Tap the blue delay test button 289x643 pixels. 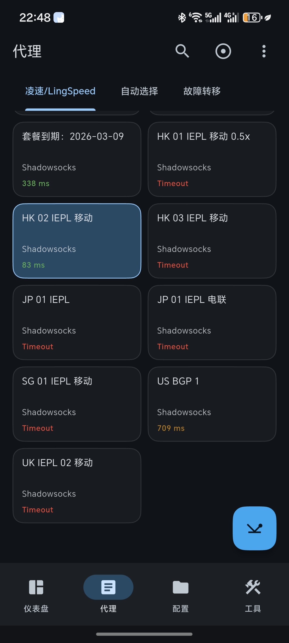pyautogui.click(x=254, y=528)
